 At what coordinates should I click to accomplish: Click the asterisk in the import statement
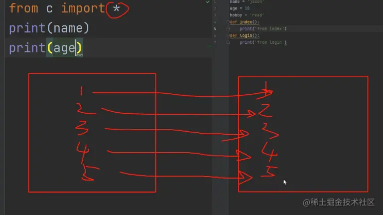click(x=117, y=9)
